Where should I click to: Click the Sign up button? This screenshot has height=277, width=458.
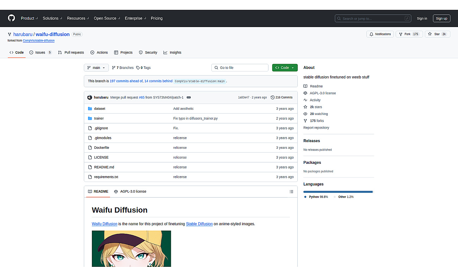click(x=441, y=18)
